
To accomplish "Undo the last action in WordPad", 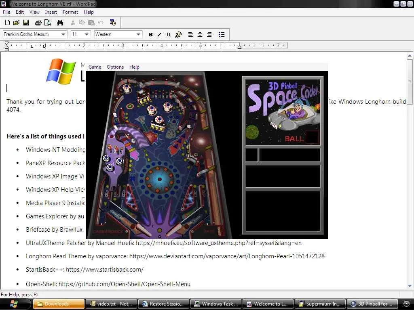I will [x=101, y=23].
